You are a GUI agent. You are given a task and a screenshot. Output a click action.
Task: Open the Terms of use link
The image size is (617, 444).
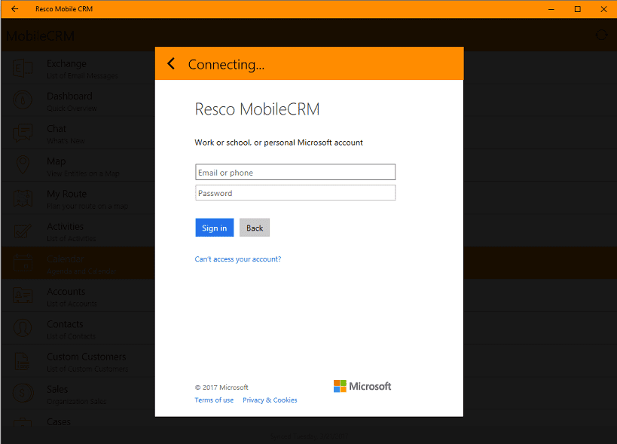pyautogui.click(x=214, y=400)
